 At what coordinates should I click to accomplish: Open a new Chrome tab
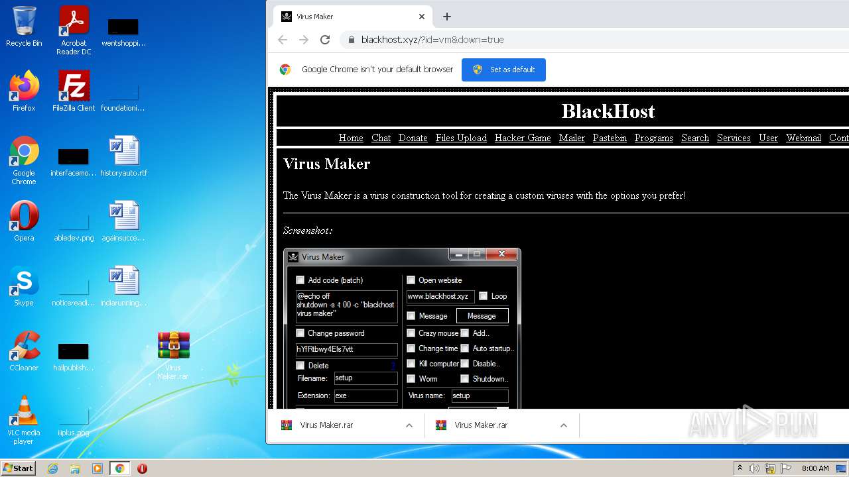coord(447,17)
